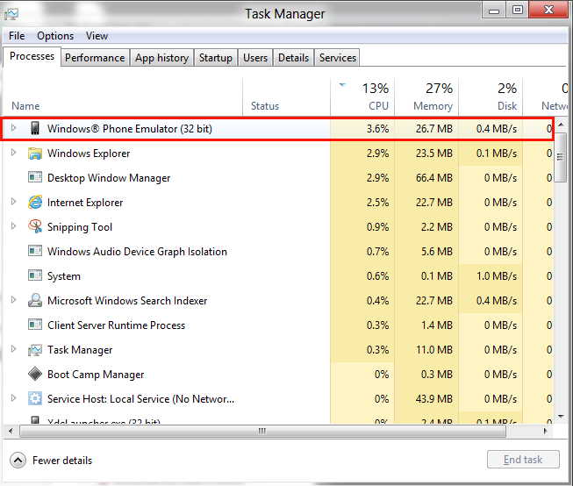Select the Processes tab
Image resolution: width=573 pixels, height=486 pixels.
(x=32, y=56)
